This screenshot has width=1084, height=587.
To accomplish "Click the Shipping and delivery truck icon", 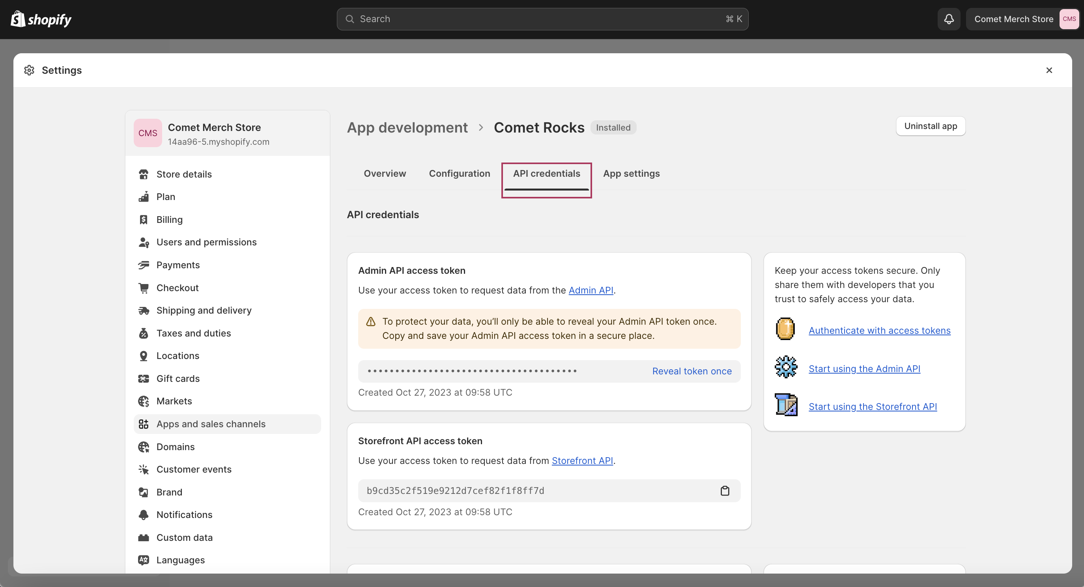I will tap(144, 310).
